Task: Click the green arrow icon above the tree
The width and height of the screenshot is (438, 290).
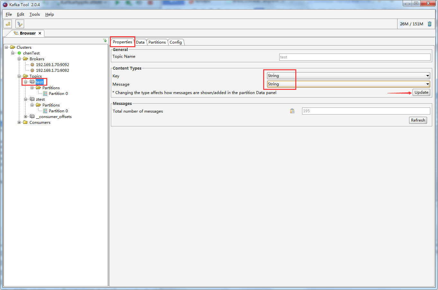Action: [105, 40]
